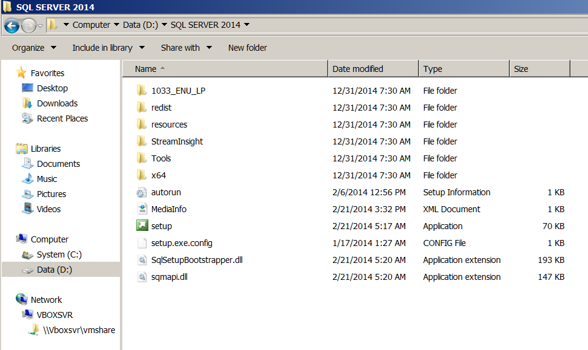The height and width of the screenshot is (350, 588).
Task: Select the VBOXSVR network computer icon
Action: [x=28, y=315]
